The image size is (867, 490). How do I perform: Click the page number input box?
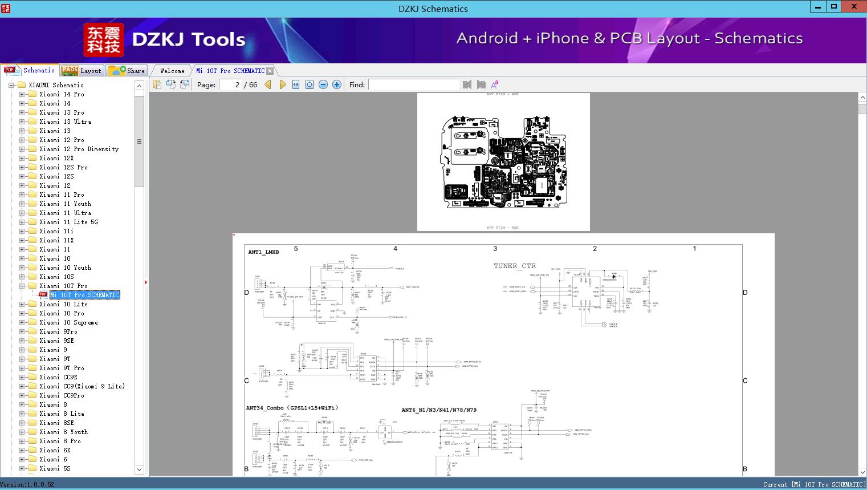tap(230, 84)
